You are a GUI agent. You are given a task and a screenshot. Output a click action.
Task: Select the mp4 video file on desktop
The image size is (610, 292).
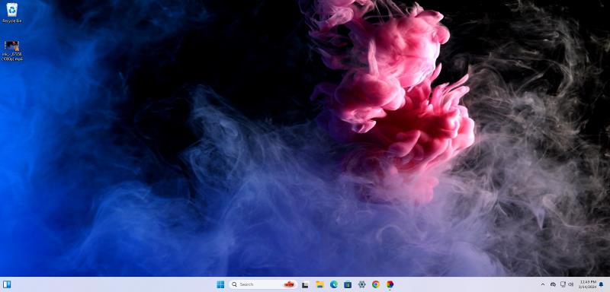(x=12, y=51)
